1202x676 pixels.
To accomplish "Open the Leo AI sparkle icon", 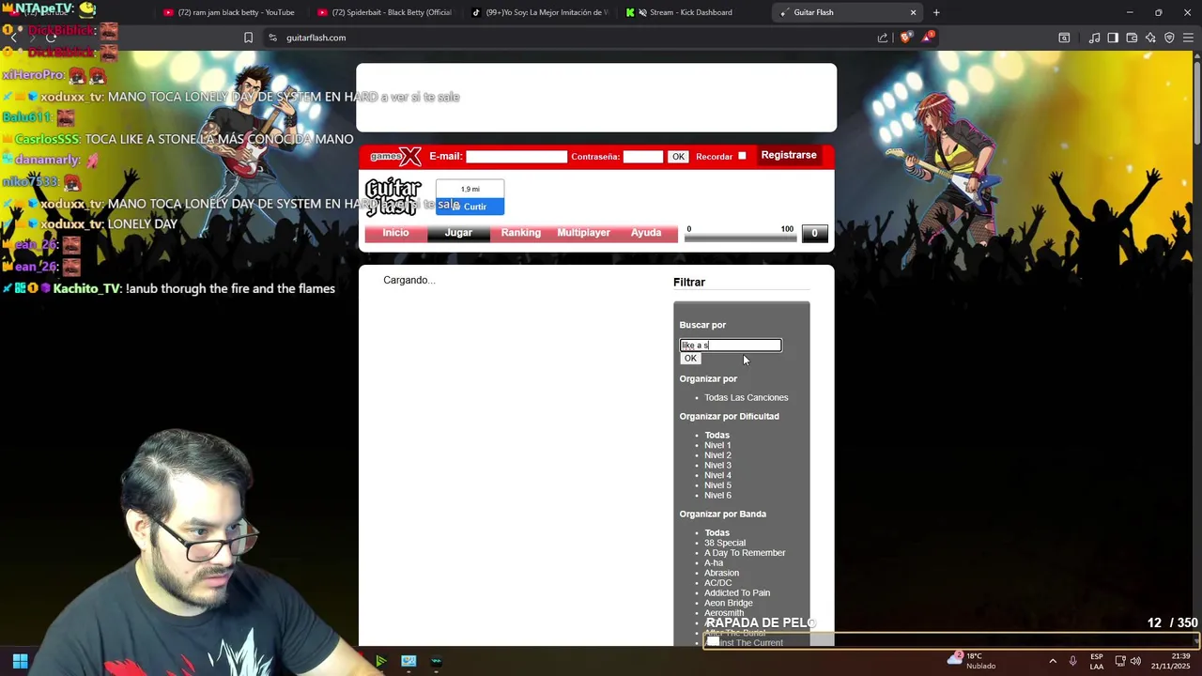I will point(1150,38).
